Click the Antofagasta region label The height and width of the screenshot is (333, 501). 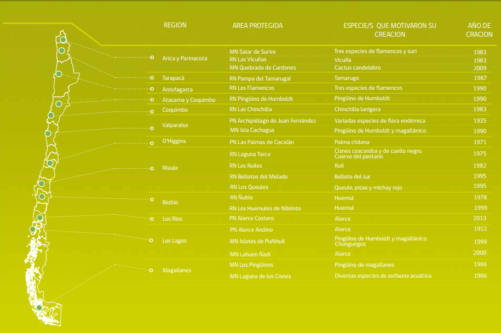177,89
